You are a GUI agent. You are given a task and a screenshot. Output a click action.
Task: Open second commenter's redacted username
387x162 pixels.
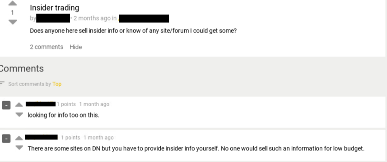point(42,137)
